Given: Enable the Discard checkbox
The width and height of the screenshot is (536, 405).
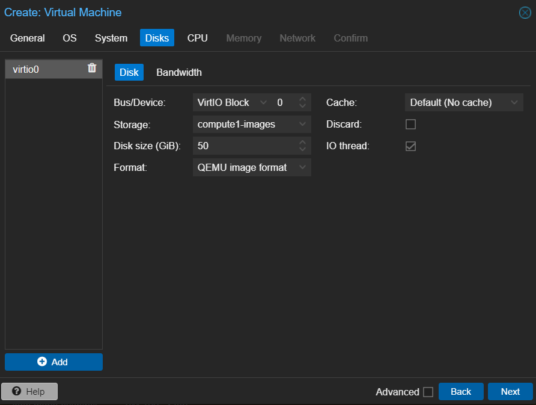Looking at the screenshot, I should coord(410,125).
